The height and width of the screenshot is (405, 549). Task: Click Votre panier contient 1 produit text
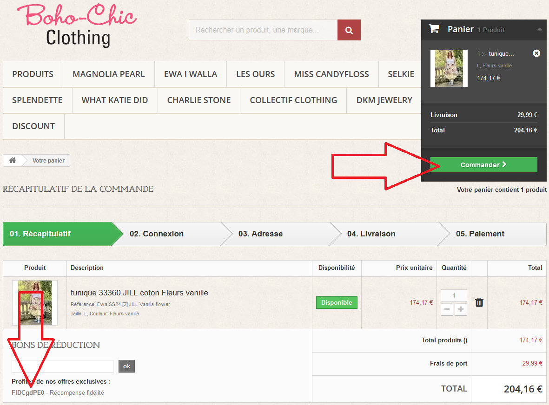coord(502,189)
